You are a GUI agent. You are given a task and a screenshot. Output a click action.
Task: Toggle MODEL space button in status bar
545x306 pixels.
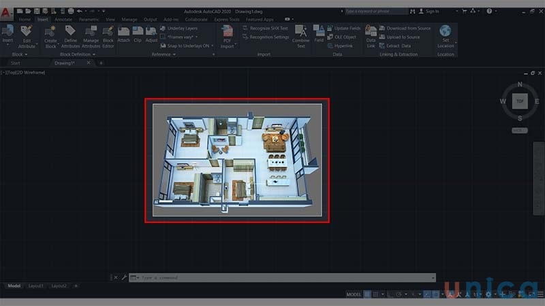tap(354, 294)
